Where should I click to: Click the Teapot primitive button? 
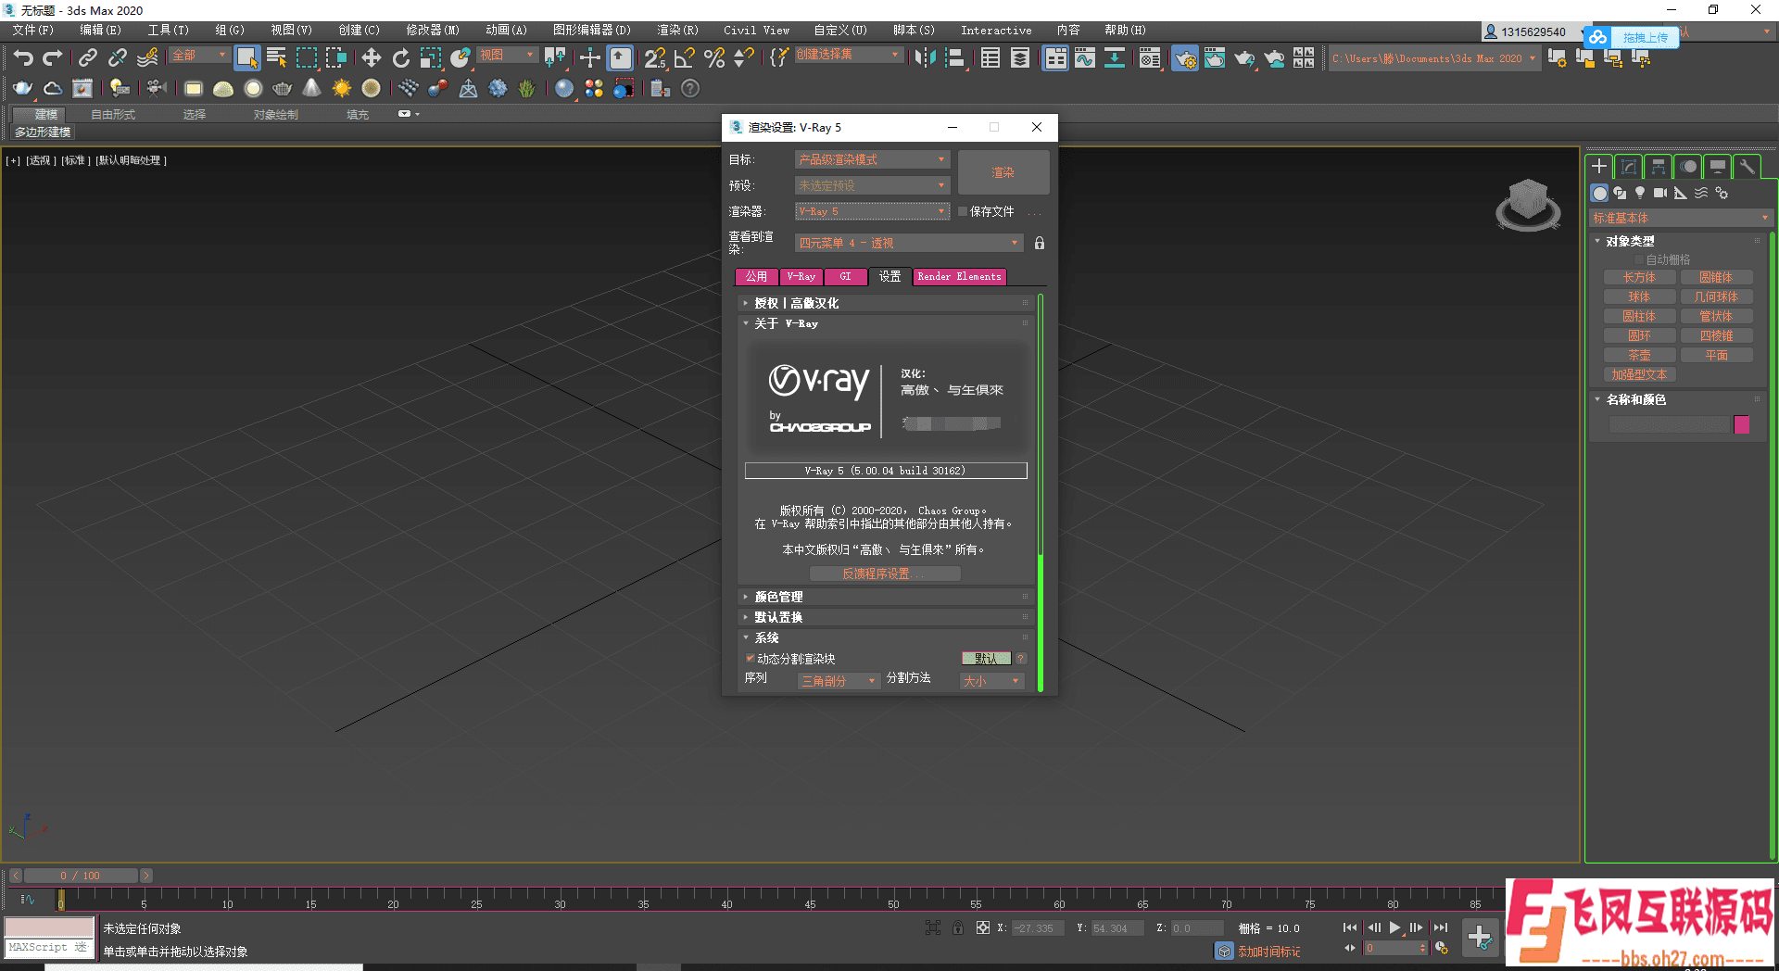point(1639,356)
